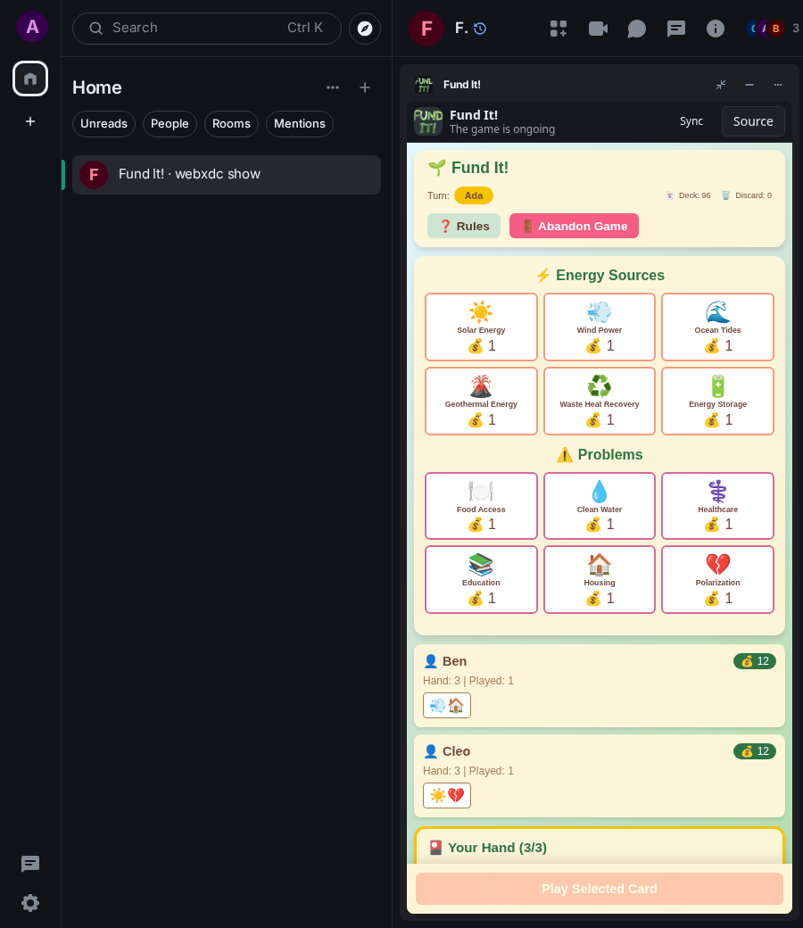Click the room member avatars stack
The height and width of the screenshot is (928, 803).
[x=766, y=29]
